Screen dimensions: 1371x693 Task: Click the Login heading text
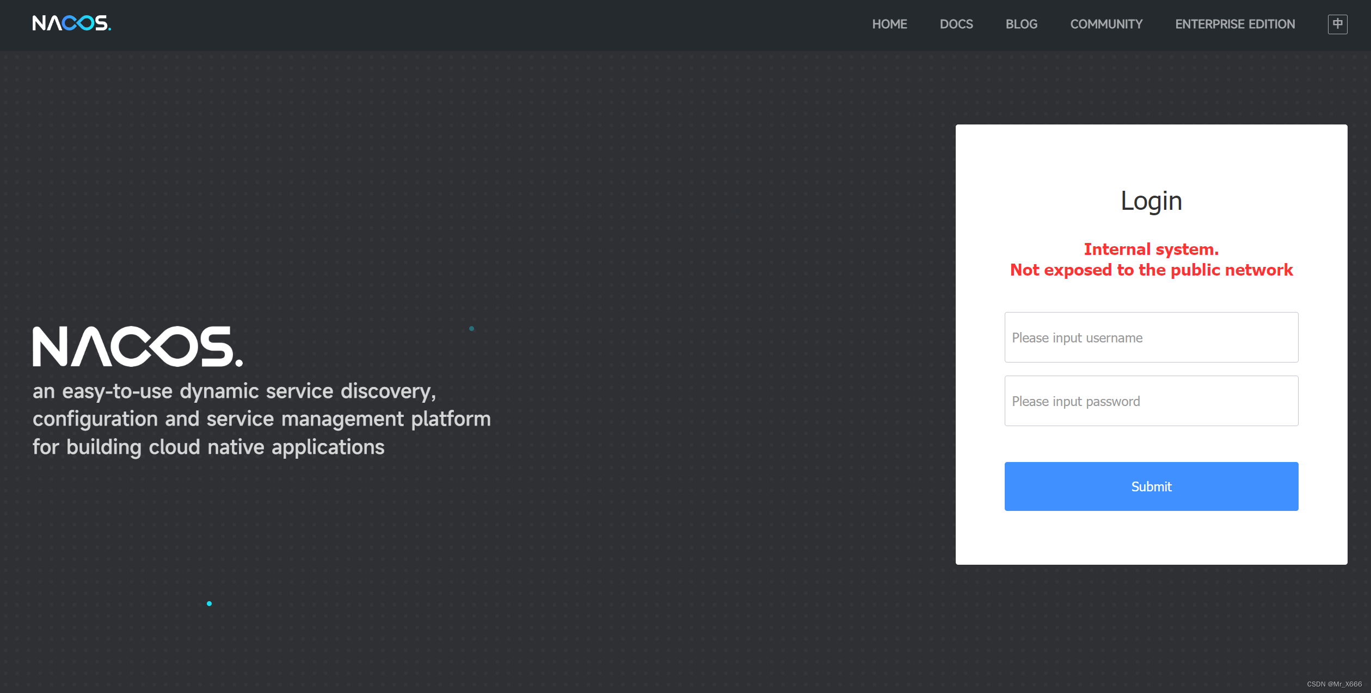click(x=1151, y=201)
